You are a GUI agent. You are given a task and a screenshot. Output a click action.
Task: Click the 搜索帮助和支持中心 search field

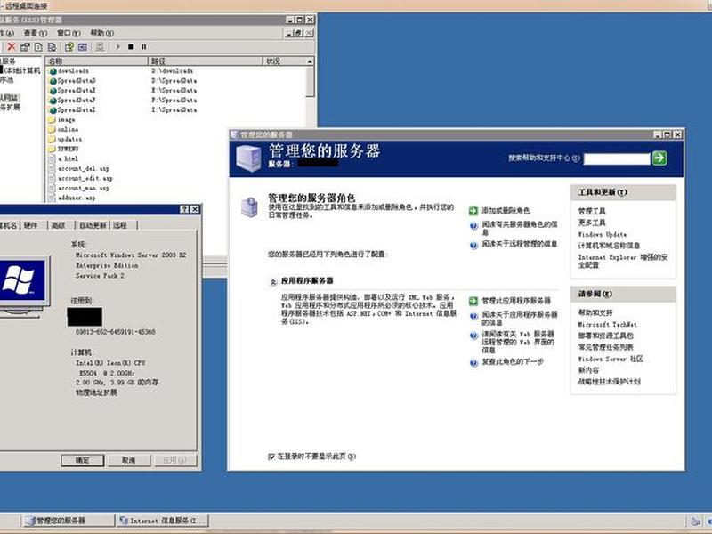pos(617,158)
